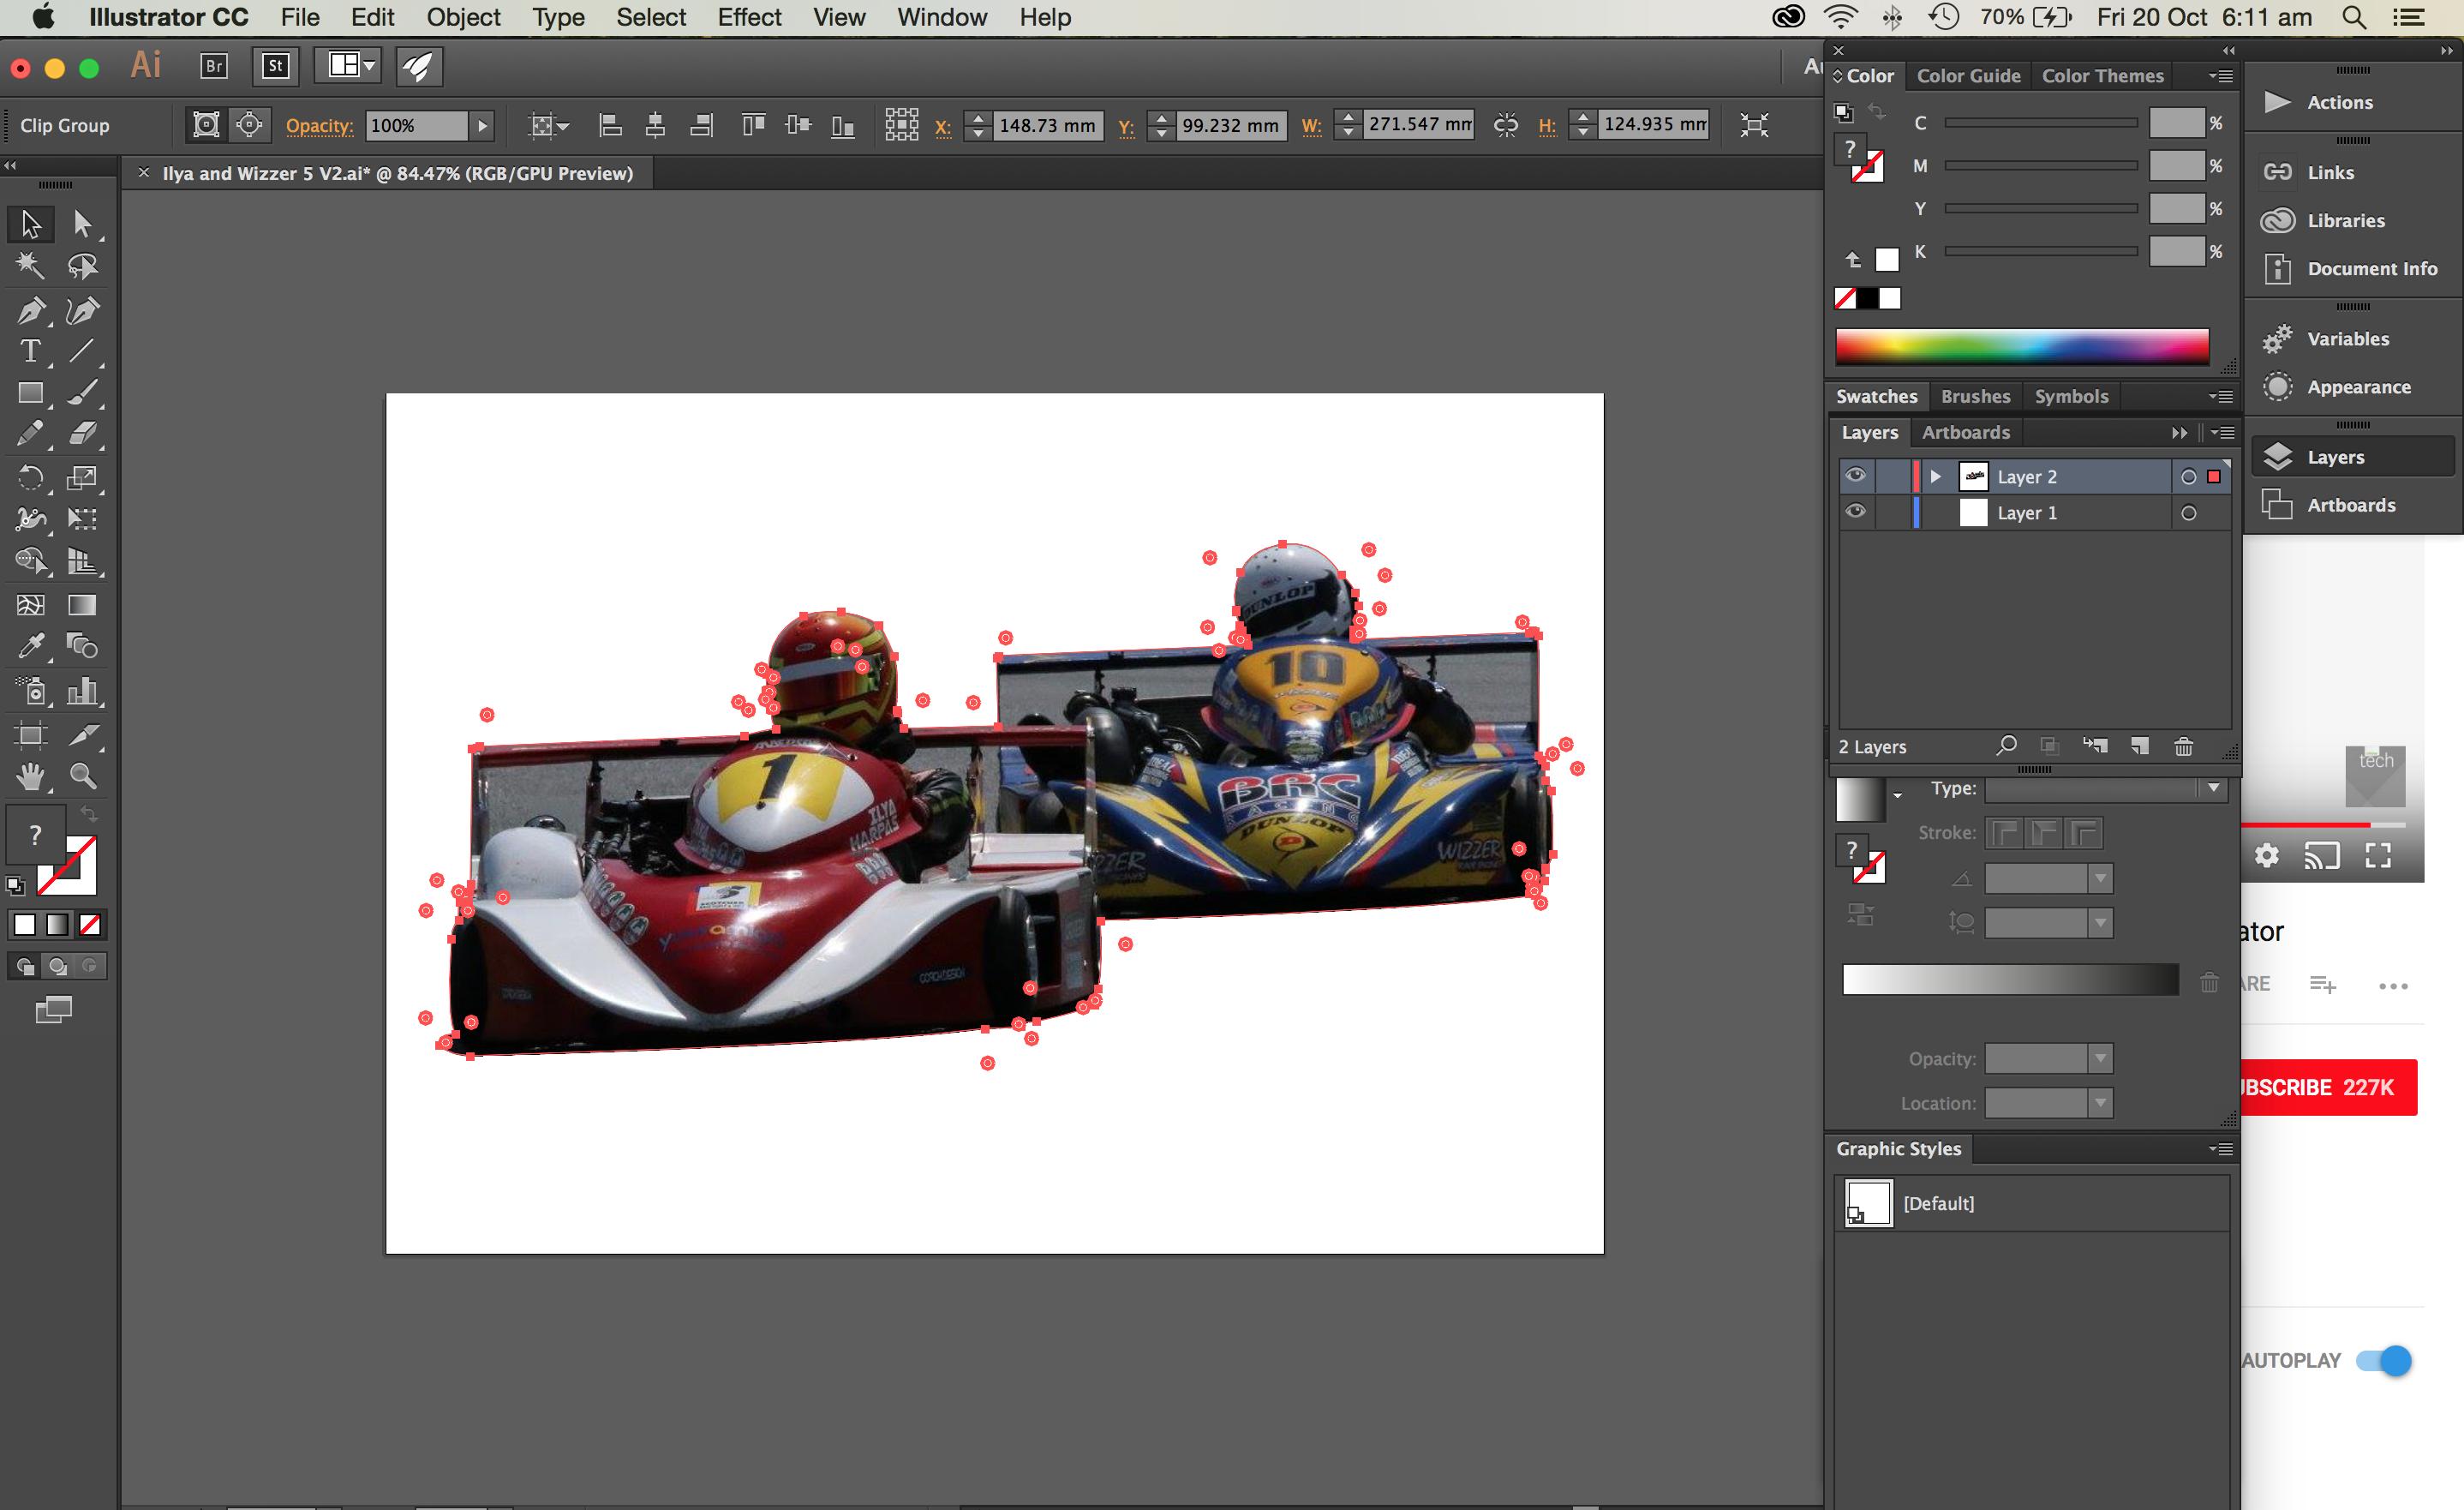
Task: Select the Direct Selection tool
Action: (x=82, y=224)
